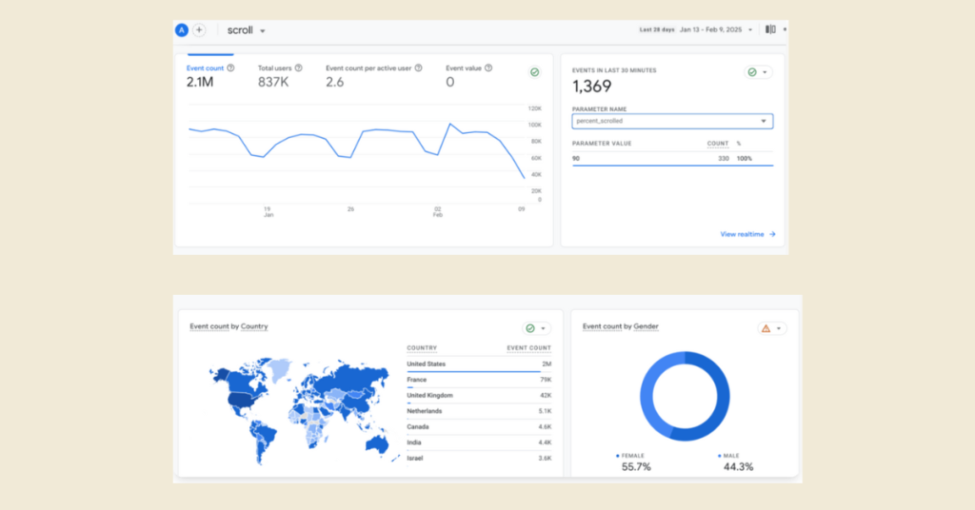Click the 837K total users value

click(x=273, y=82)
